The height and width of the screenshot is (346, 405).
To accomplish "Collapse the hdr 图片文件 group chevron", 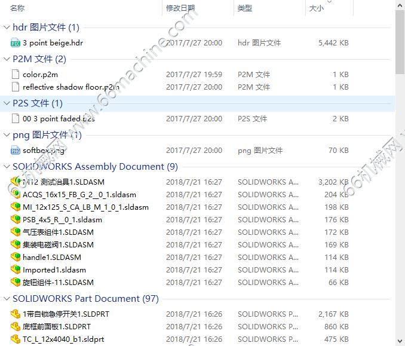I will coord(7,27).
